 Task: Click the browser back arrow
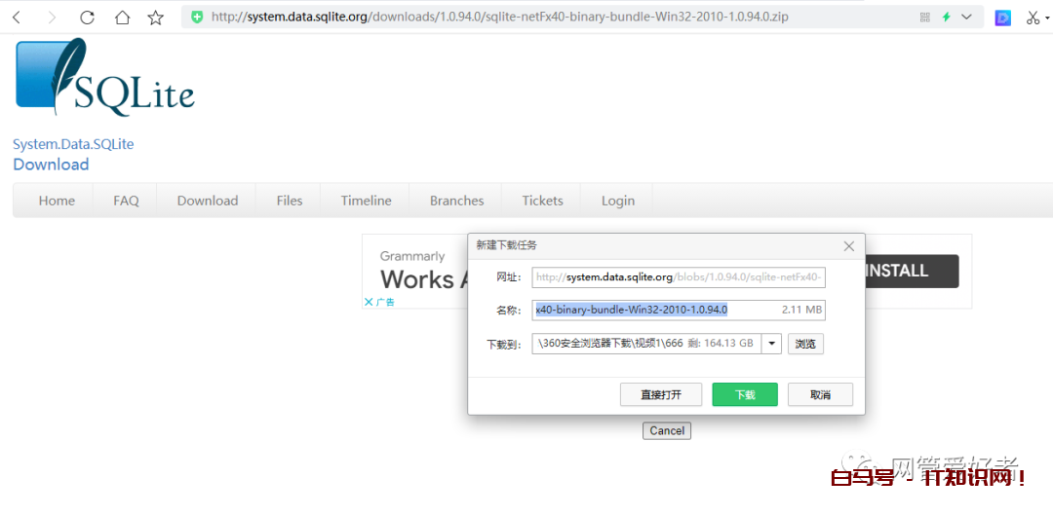(x=17, y=18)
